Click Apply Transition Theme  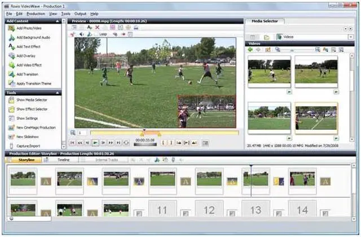coord(11,84)
